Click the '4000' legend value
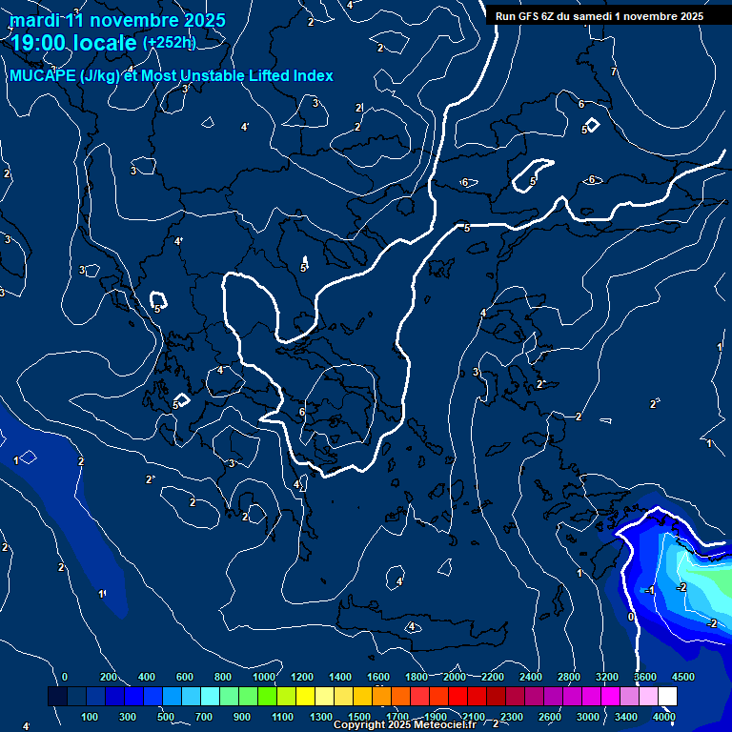The height and width of the screenshot is (732, 732). pos(663,717)
